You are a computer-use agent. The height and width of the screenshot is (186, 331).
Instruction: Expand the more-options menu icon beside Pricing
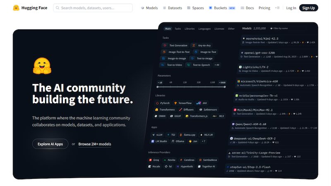point(277,8)
